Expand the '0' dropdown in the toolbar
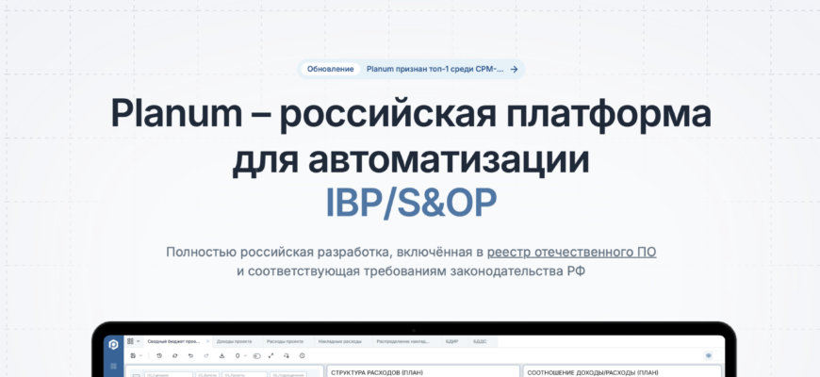This screenshot has height=377, width=820. click(241, 355)
